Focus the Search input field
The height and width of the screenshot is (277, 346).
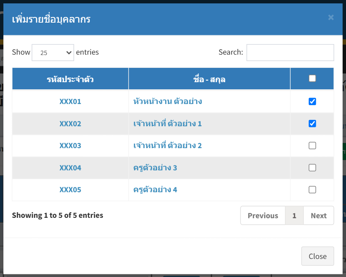pos(290,52)
